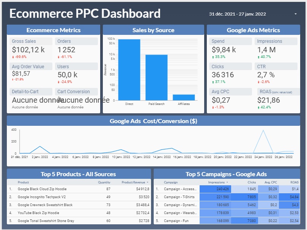Viewport: 307px width, 230px height.
Task: Click the Ecommerce PPC Dashboard title
Action: click(85, 13)
